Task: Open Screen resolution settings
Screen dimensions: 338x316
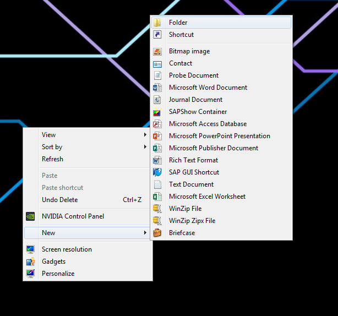Action: 87,249
